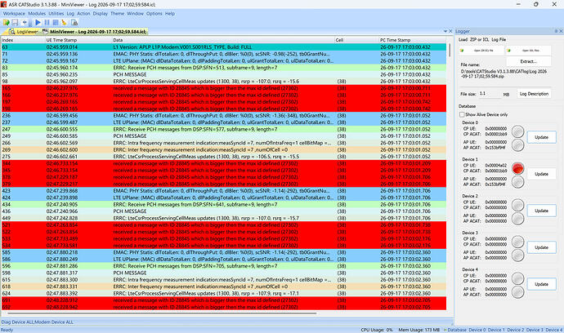
Task: Click the Device 0 indicator in the status bar
Action: pyautogui.click(x=477, y=330)
